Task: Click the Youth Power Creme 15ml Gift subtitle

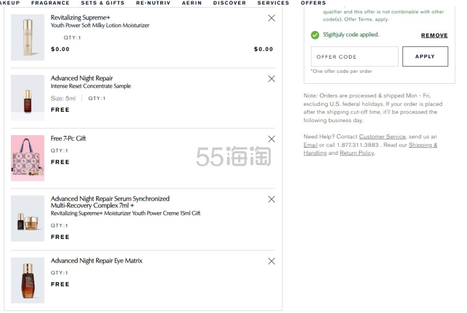Action: (126, 213)
